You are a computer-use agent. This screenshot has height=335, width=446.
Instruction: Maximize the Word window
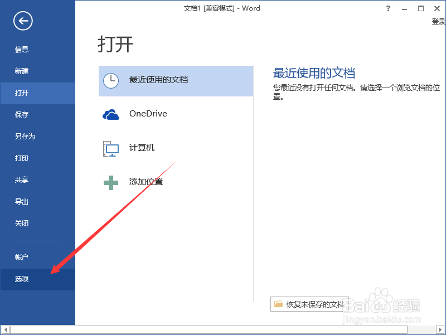click(421, 8)
